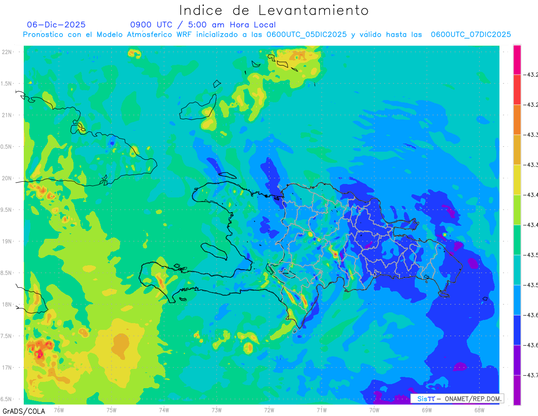This screenshot has width=538, height=416.
Task: Click the '70W' longitude label
Action: tap(374, 410)
